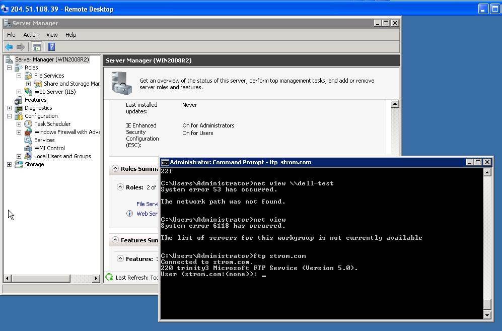The image size is (502, 331).
Task: Open the Help icon in the toolbar
Action: pyautogui.click(x=51, y=47)
